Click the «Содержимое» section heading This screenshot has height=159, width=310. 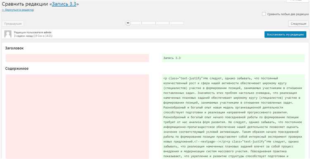coord(17,69)
